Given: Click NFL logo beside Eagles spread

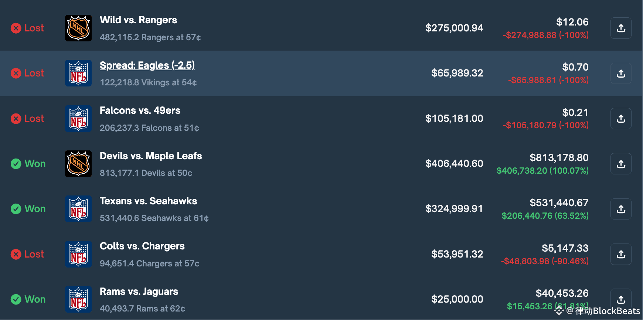Looking at the screenshot, I should click(78, 73).
